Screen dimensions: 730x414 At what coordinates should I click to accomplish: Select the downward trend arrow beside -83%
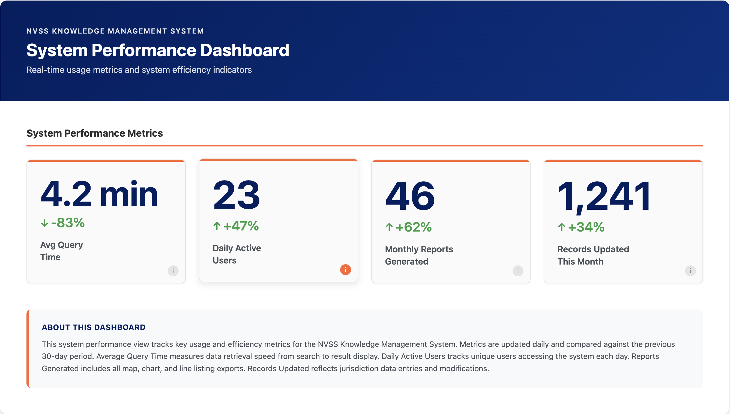[45, 223]
